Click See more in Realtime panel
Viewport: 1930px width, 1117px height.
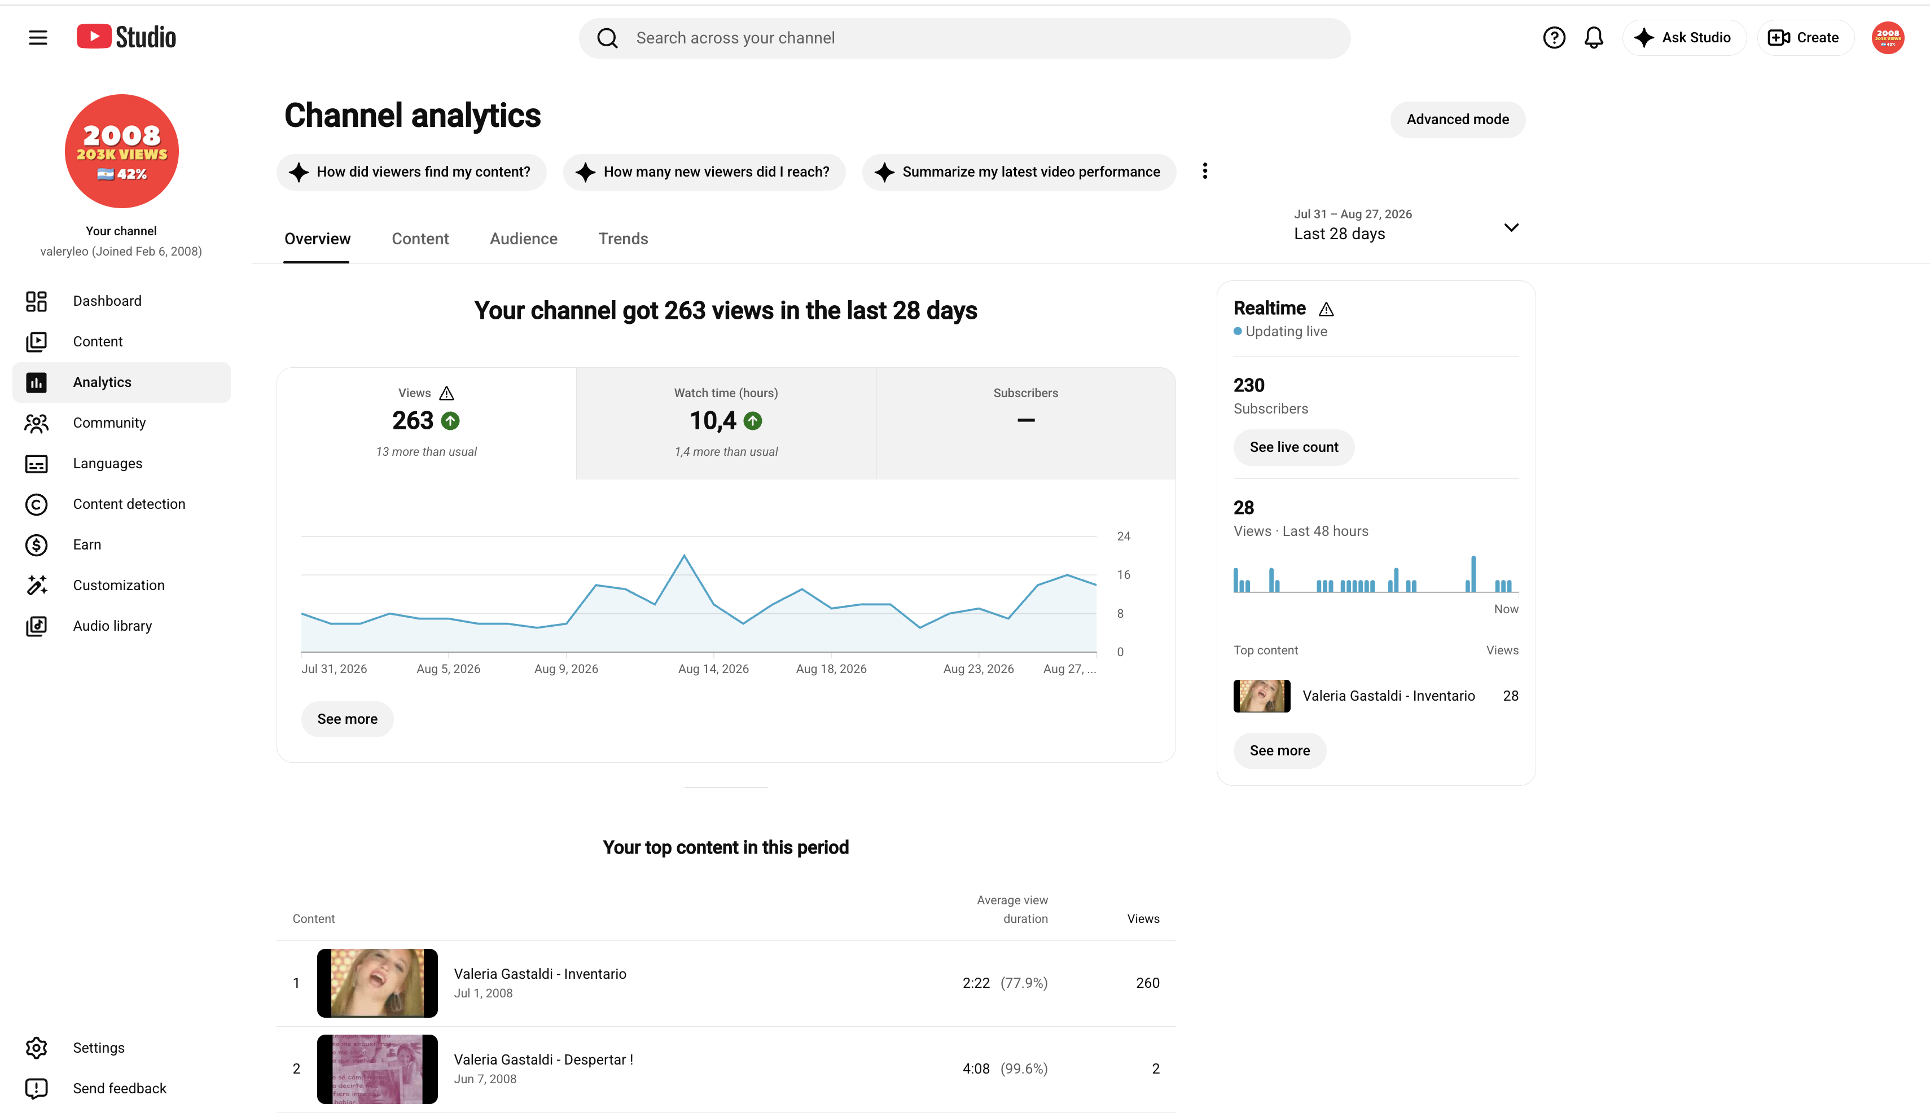pyautogui.click(x=1280, y=750)
